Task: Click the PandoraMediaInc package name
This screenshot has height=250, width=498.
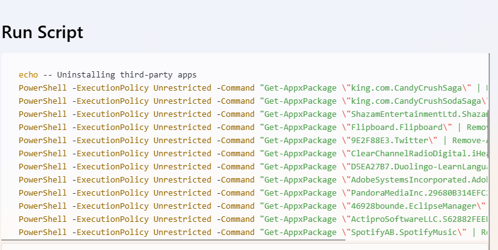Action: tap(419, 192)
